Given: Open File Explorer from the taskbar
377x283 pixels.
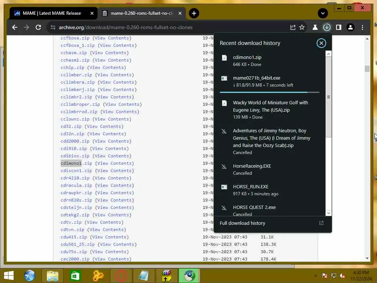Looking at the screenshot, I should [x=52, y=276].
